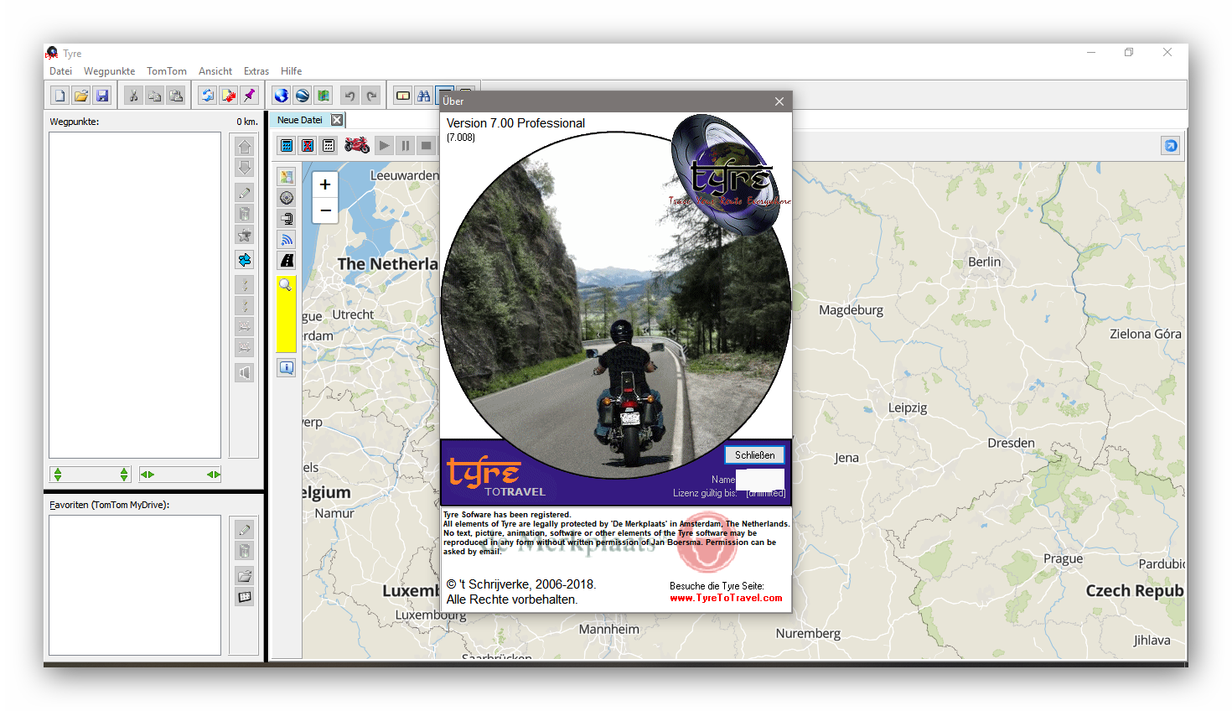Image resolution: width=1232 pixels, height=711 pixels.
Task: Click the red motorcycle icon
Action: coord(357,145)
